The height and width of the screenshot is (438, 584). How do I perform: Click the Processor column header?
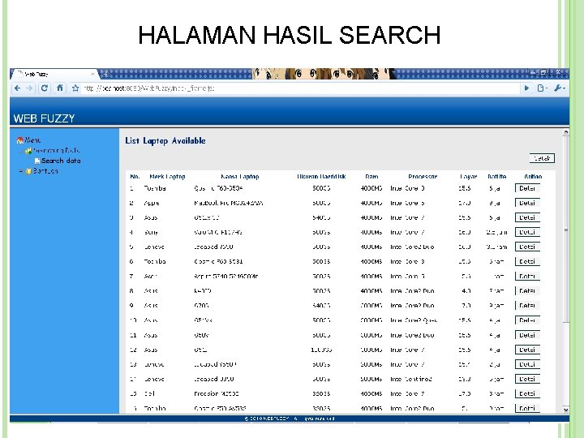coord(423,177)
